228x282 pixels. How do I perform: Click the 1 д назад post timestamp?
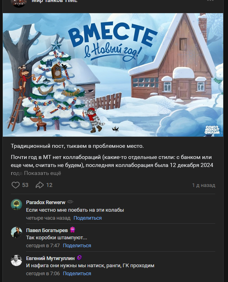[204, 185]
